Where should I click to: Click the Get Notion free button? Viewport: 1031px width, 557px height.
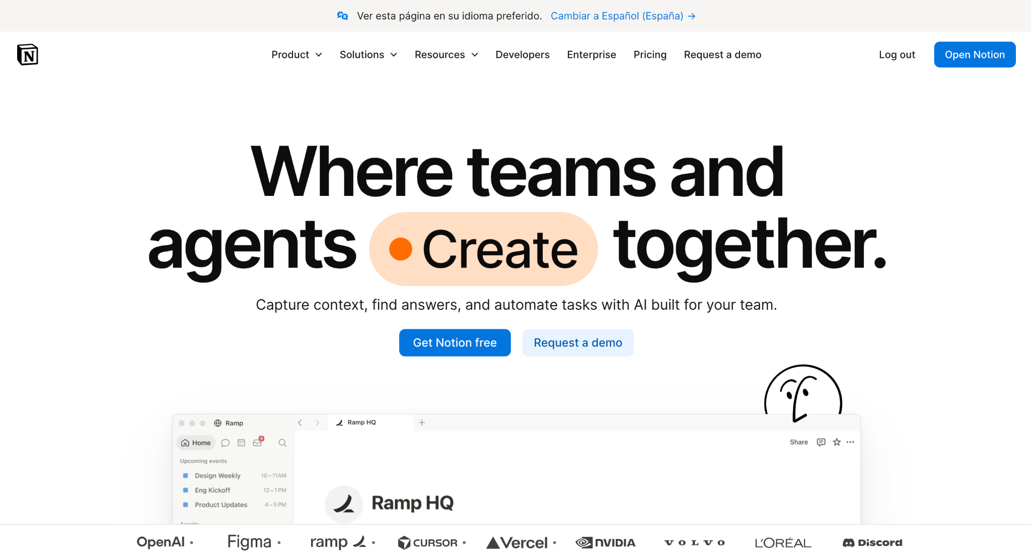pyautogui.click(x=455, y=342)
